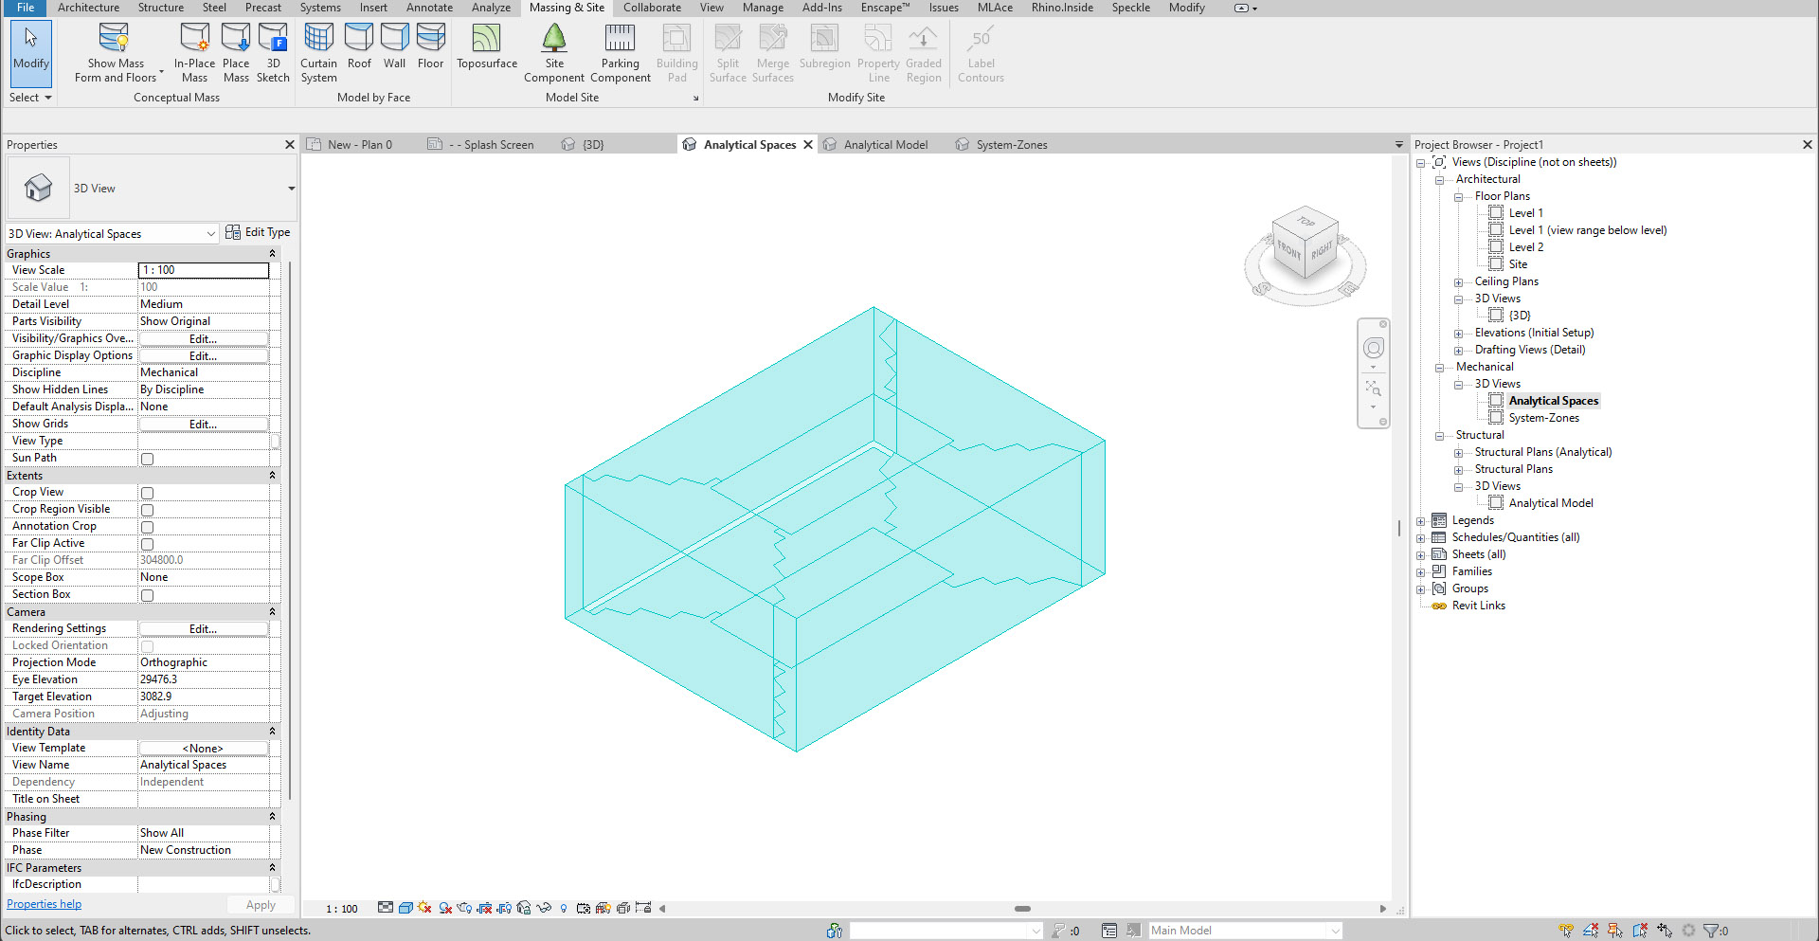Switch to the Analytical Model tab
This screenshot has height=941, width=1819.
pyautogui.click(x=885, y=144)
